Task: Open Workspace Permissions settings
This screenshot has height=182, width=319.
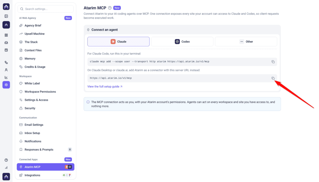Action: [x=45, y=91]
